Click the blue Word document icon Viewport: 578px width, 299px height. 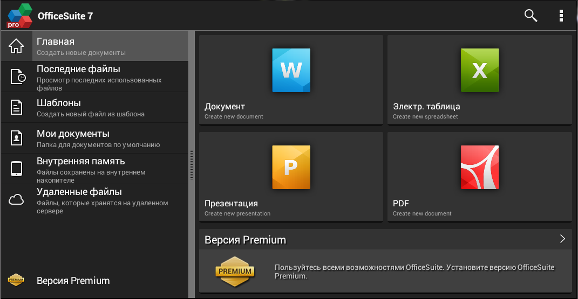[291, 70]
